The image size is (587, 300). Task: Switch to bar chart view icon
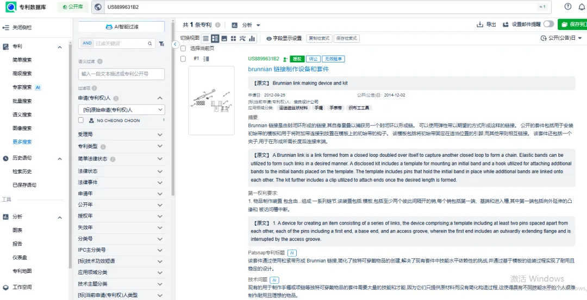pos(252,38)
